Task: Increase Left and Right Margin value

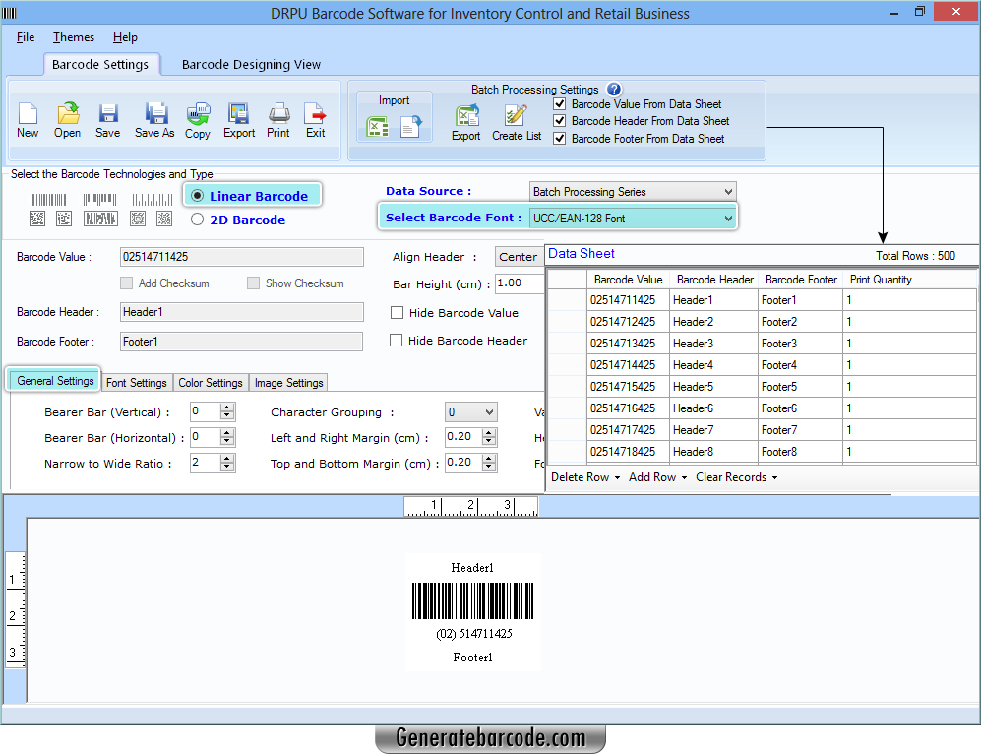Action: point(489,433)
